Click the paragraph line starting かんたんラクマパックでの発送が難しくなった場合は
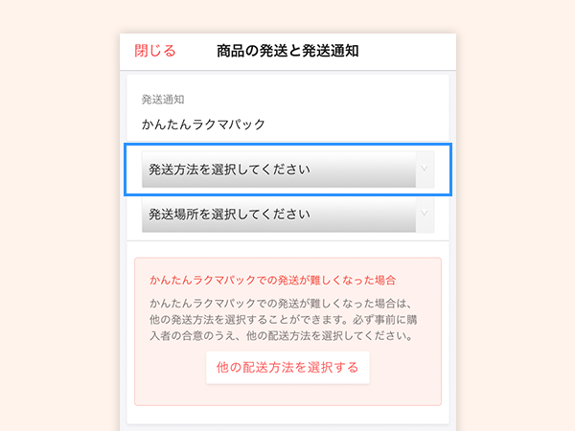The height and width of the screenshot is (431, 575). [x=281, y=304]
